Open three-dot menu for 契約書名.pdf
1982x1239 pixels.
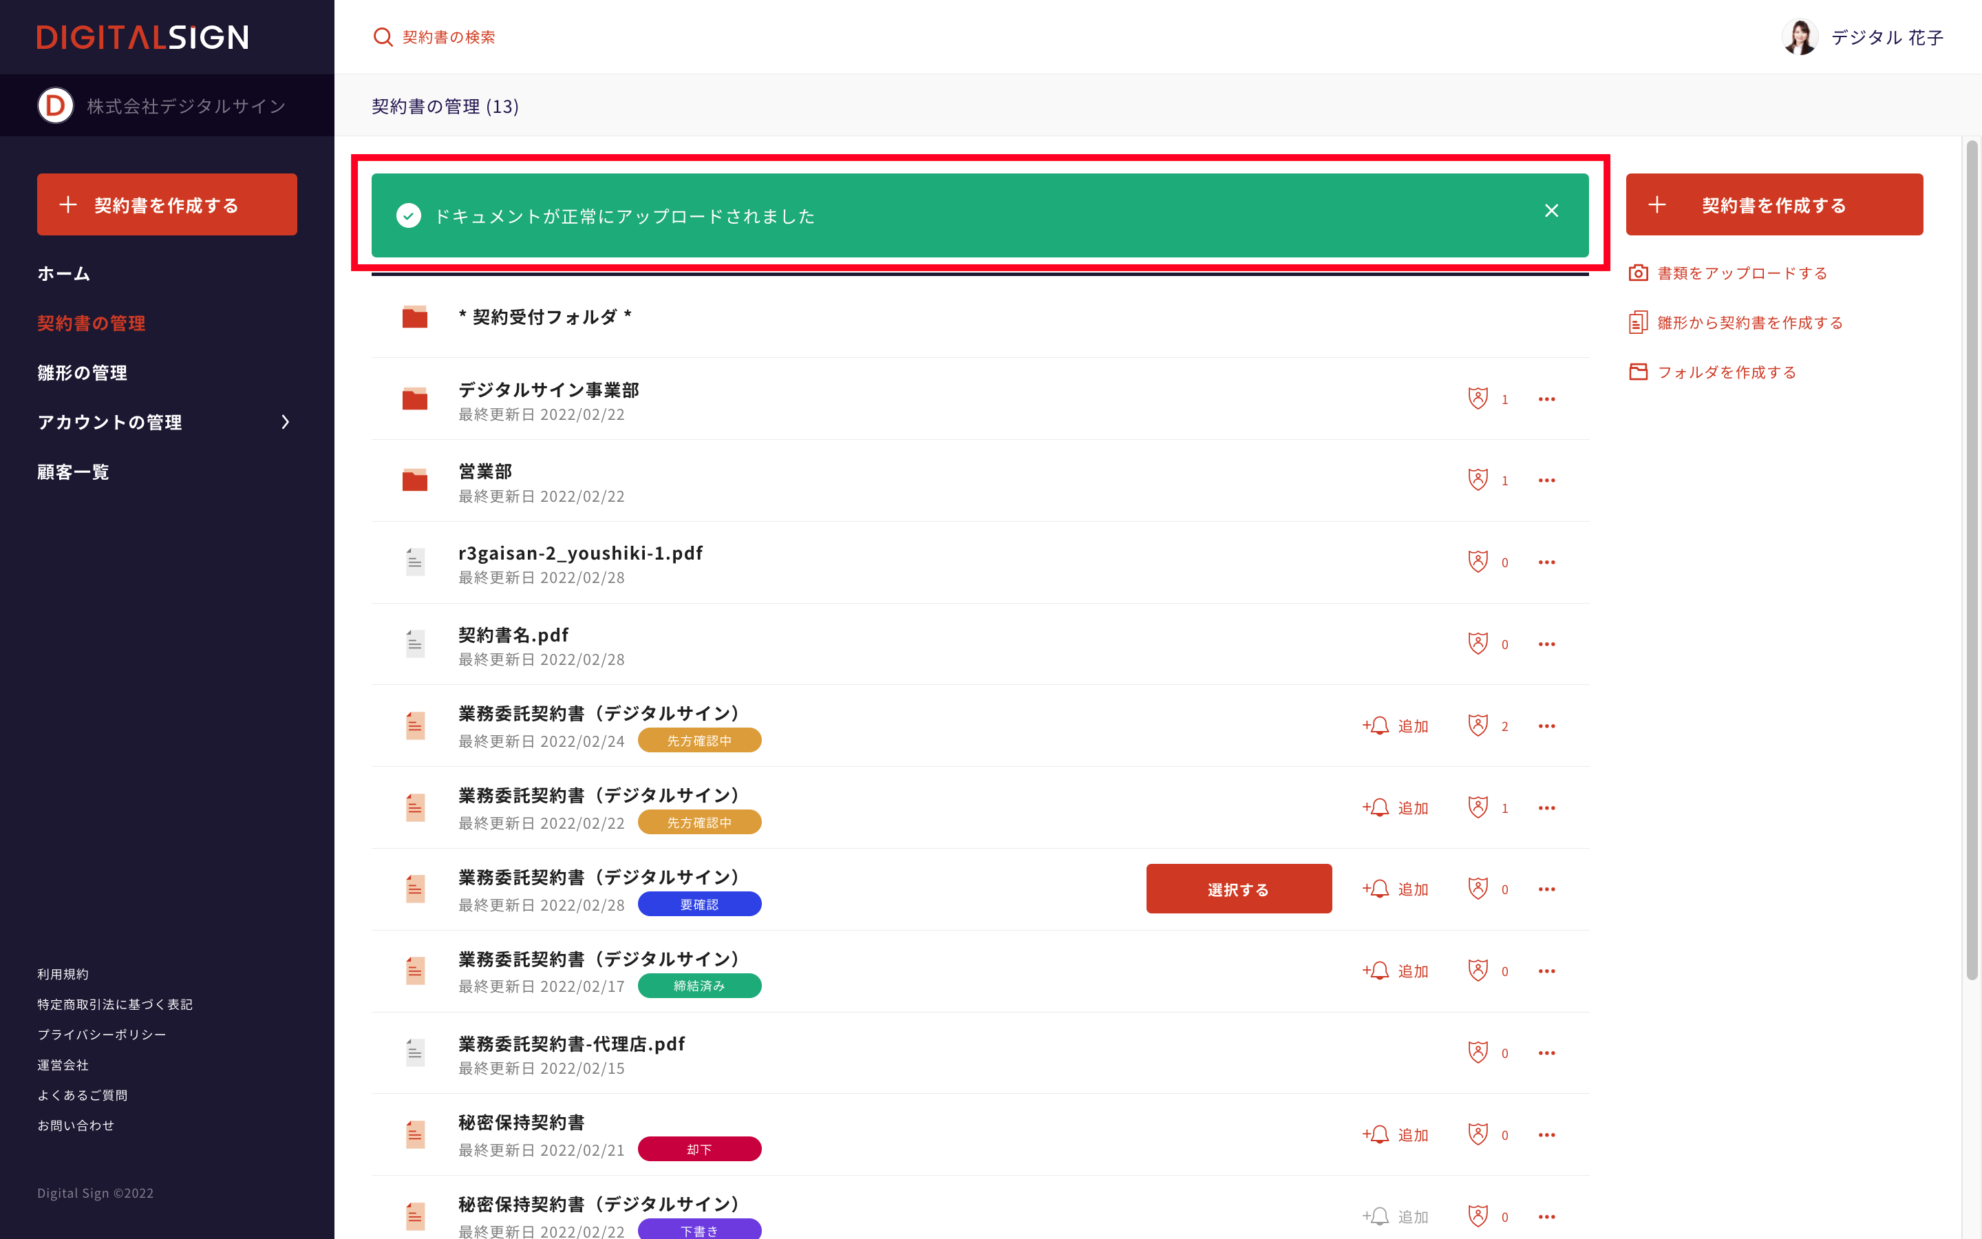(1546, 644)
